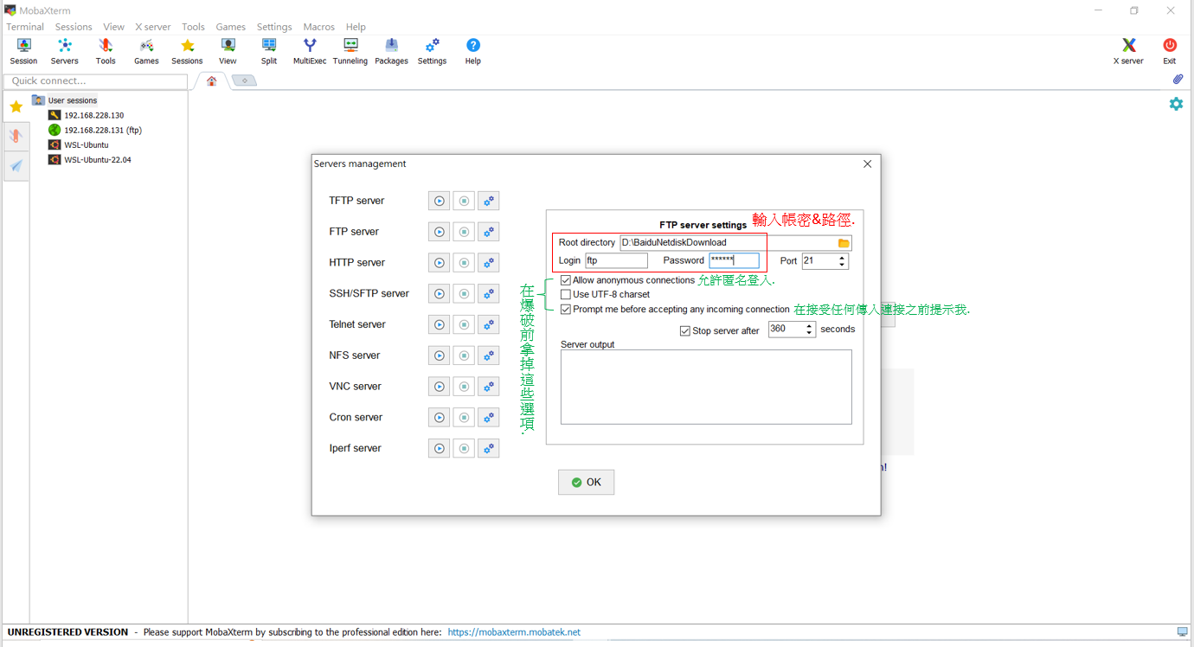Open the Macros menu
1194x647 pixels.
tap(318, 27)
